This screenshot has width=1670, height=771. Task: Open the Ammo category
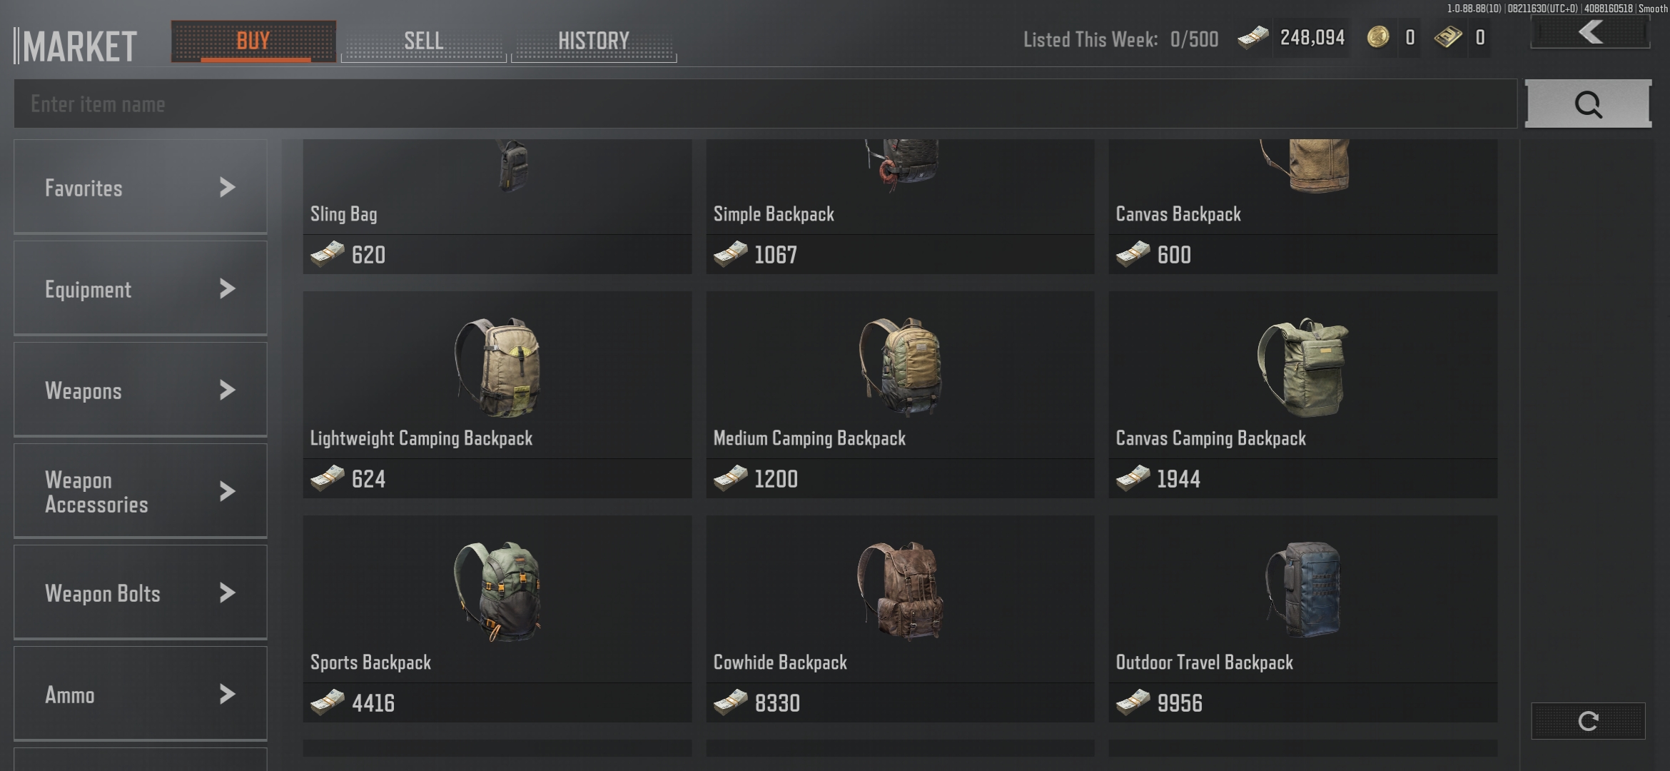tap(141, 694)
